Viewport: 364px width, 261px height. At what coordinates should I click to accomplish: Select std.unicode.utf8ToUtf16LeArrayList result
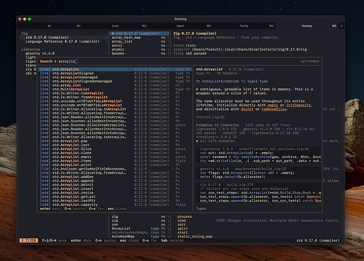(115, 101)
